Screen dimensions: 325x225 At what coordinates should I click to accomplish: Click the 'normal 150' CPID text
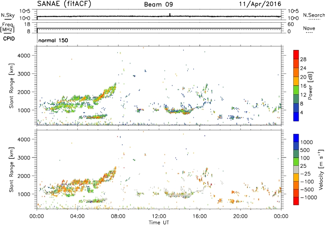tap(53, 40)
